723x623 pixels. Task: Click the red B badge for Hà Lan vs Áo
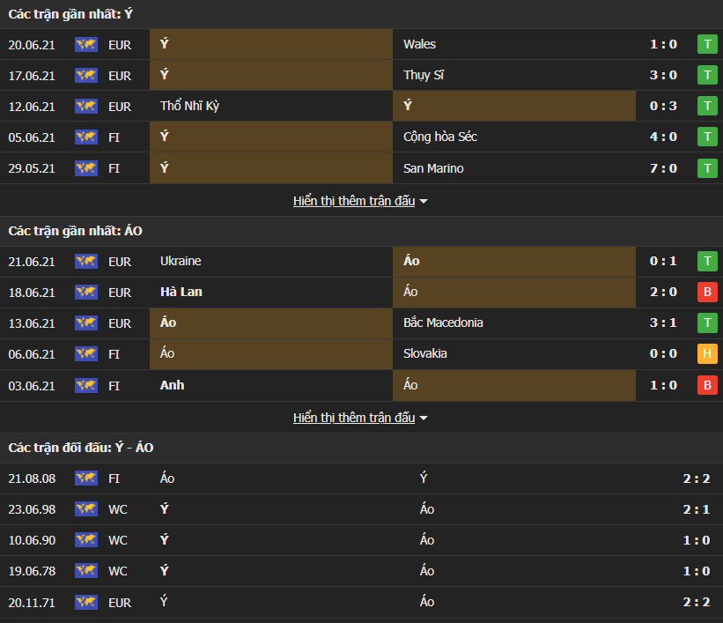(706, 293)
